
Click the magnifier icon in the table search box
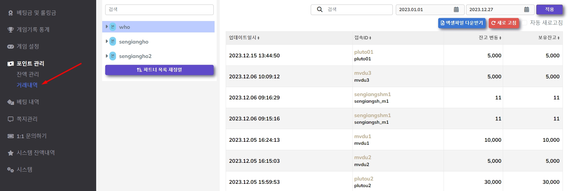coord(320,10)
